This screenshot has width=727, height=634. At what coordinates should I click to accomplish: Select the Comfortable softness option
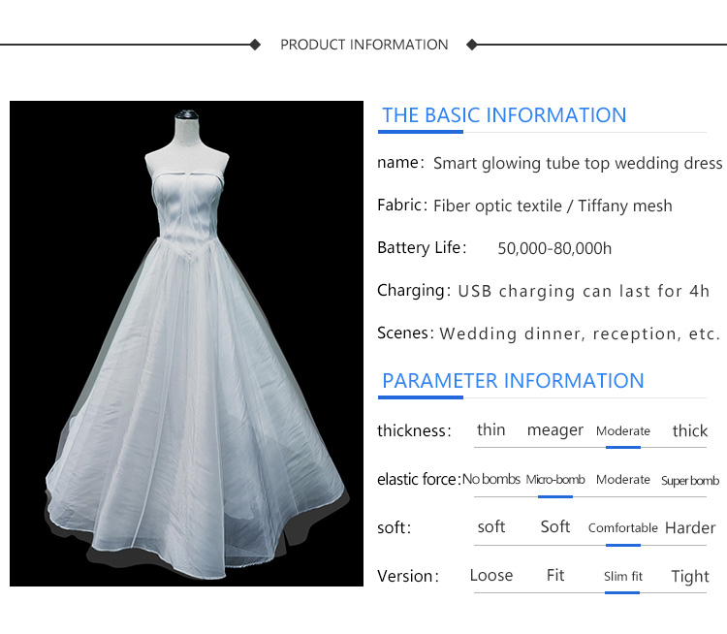[622, 528]
